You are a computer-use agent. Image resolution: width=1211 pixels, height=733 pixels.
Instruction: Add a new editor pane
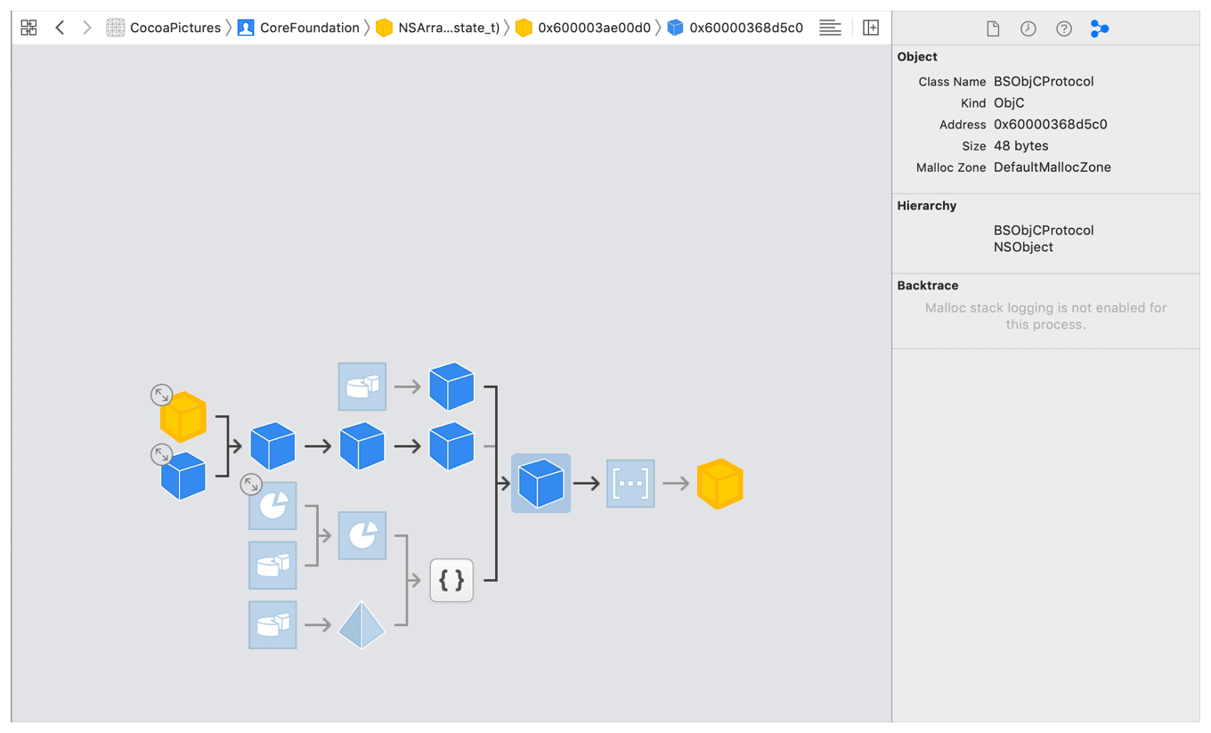(x=871, y=28)
